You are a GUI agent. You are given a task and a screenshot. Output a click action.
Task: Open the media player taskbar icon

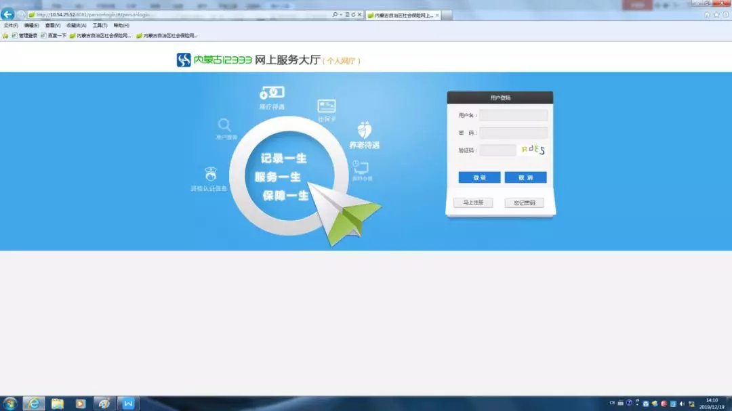[80, 404]
